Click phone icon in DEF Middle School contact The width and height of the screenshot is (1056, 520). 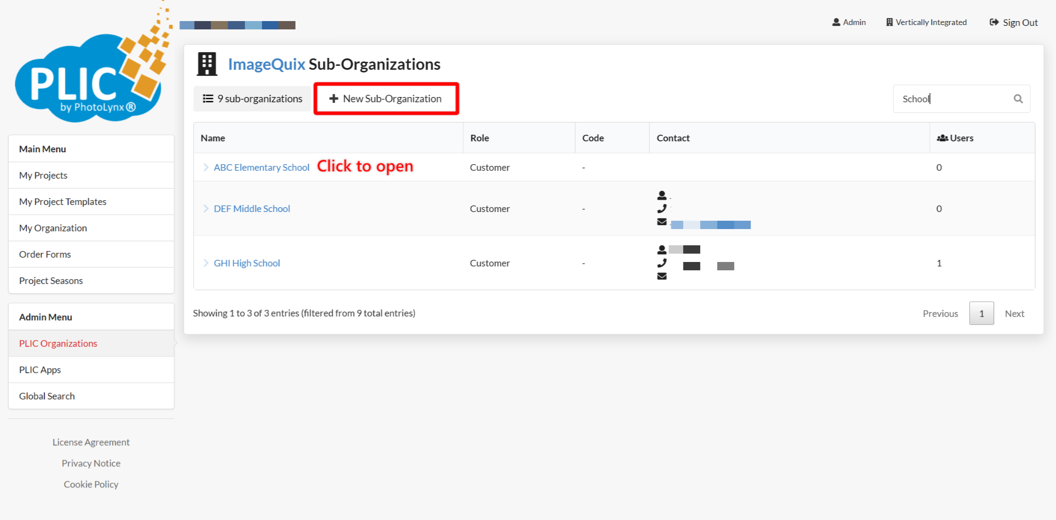662,208
